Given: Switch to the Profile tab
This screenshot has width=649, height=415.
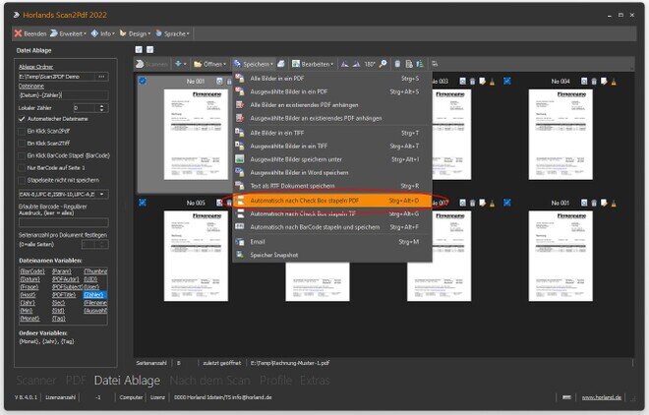Looking at the screenshot, I should coord(276,381).
